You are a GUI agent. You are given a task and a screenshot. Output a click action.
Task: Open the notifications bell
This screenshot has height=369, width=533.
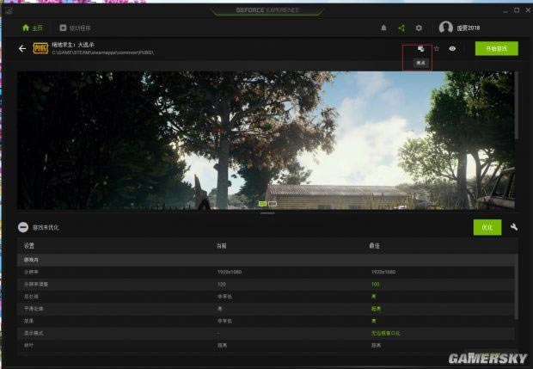click(x=383, y=28)
